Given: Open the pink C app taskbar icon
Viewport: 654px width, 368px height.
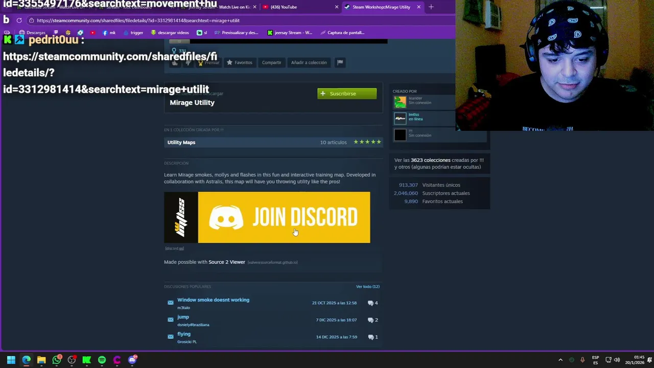Looking at the screenshot, I should click(x=117, y=360).
